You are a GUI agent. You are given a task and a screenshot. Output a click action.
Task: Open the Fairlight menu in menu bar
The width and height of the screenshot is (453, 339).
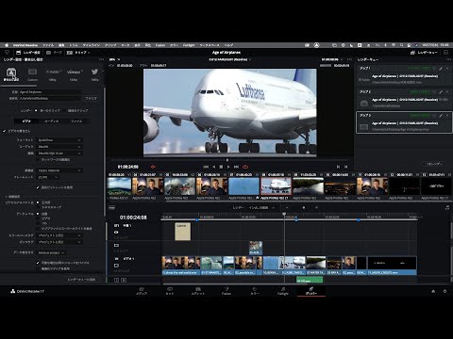click(189, 45)
